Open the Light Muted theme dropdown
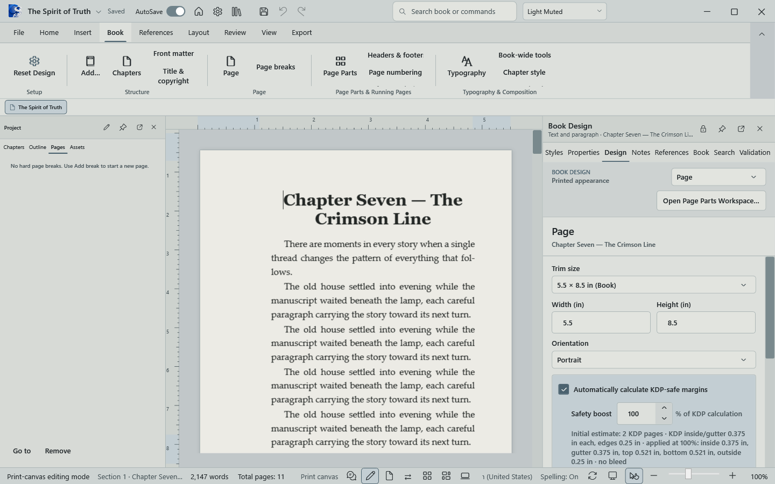 coord(565,11)
